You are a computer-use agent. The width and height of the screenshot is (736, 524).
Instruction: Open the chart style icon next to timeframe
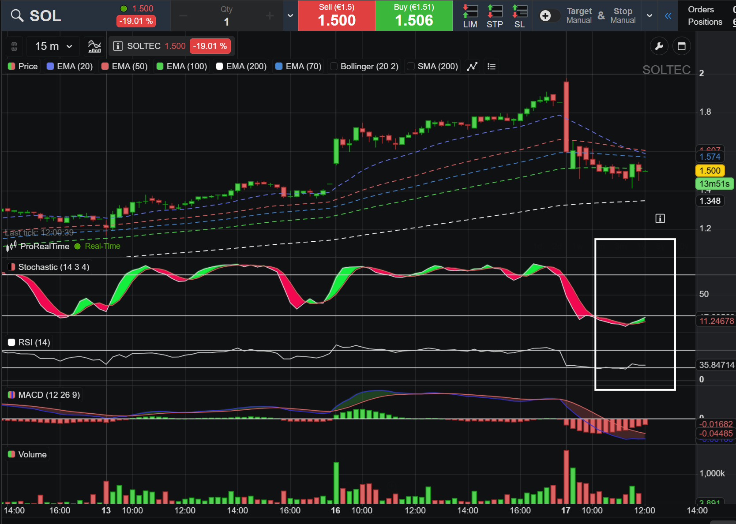click(x=94, y=46)
